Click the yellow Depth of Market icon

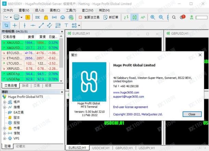point(28,17)
